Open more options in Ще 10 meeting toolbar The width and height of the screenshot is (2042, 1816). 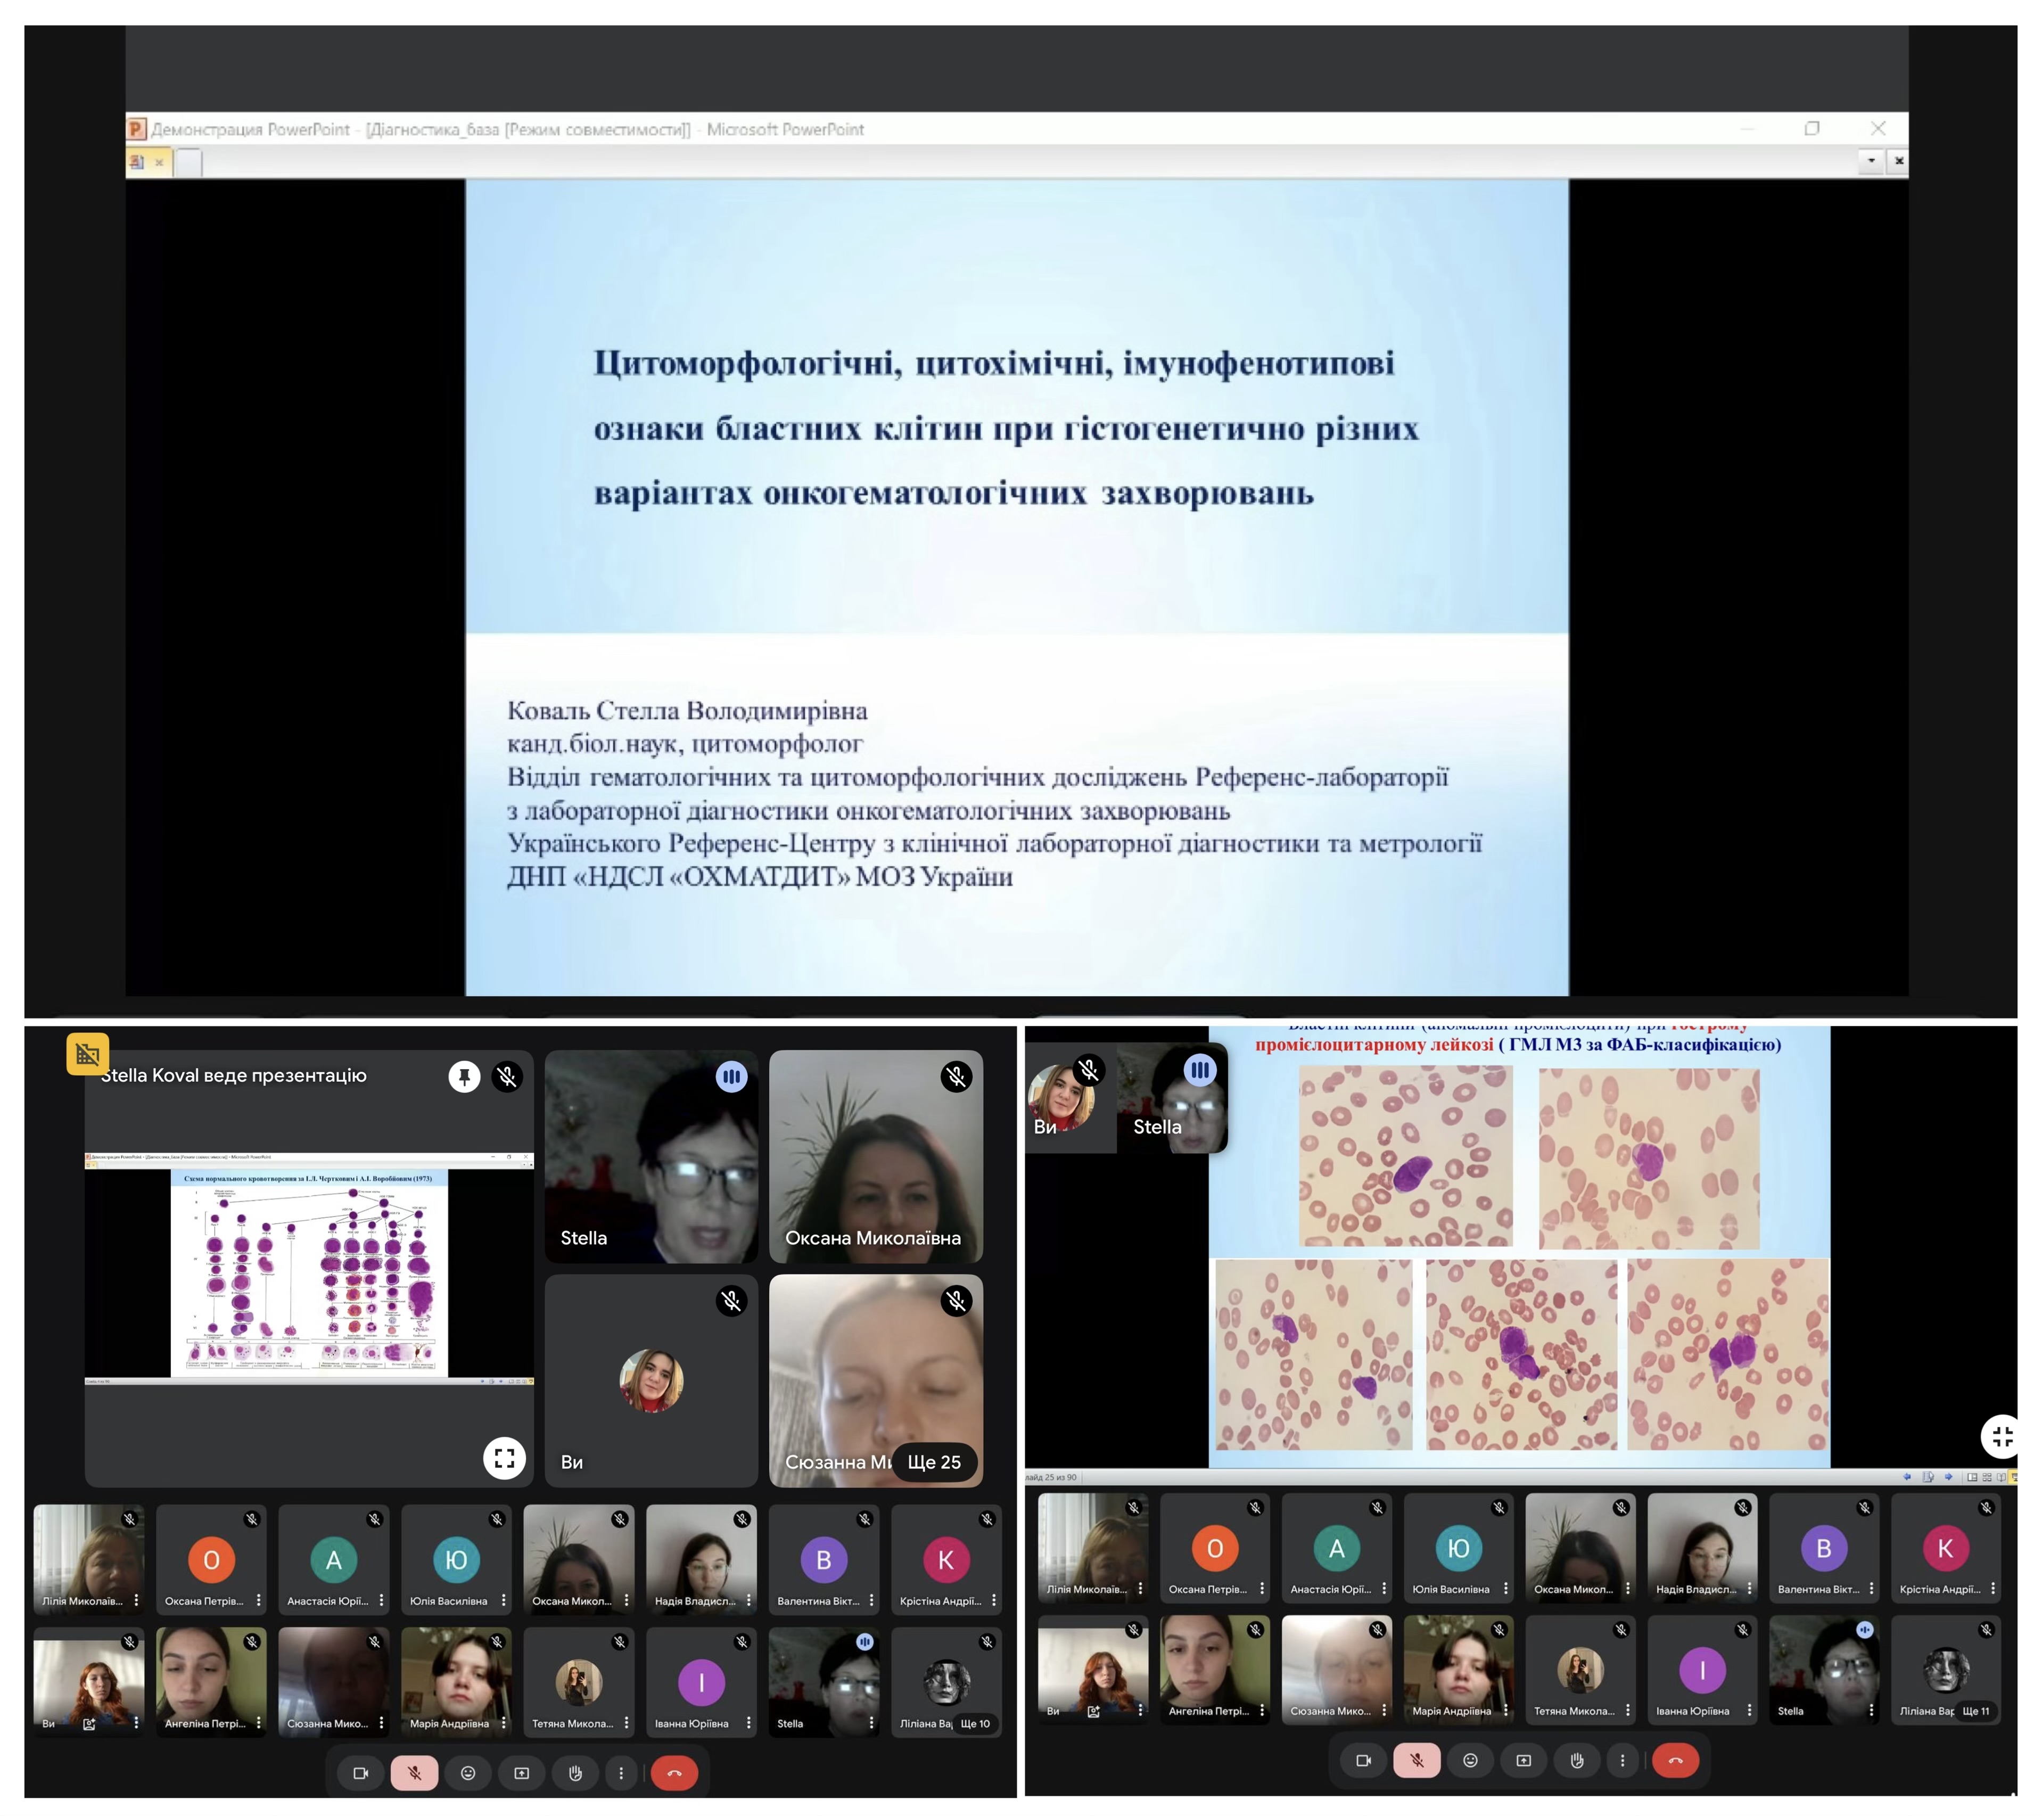(x=621, y=1773)
